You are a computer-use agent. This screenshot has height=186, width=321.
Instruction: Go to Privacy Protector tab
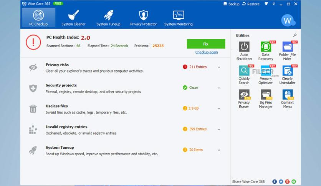pos(143,18)
